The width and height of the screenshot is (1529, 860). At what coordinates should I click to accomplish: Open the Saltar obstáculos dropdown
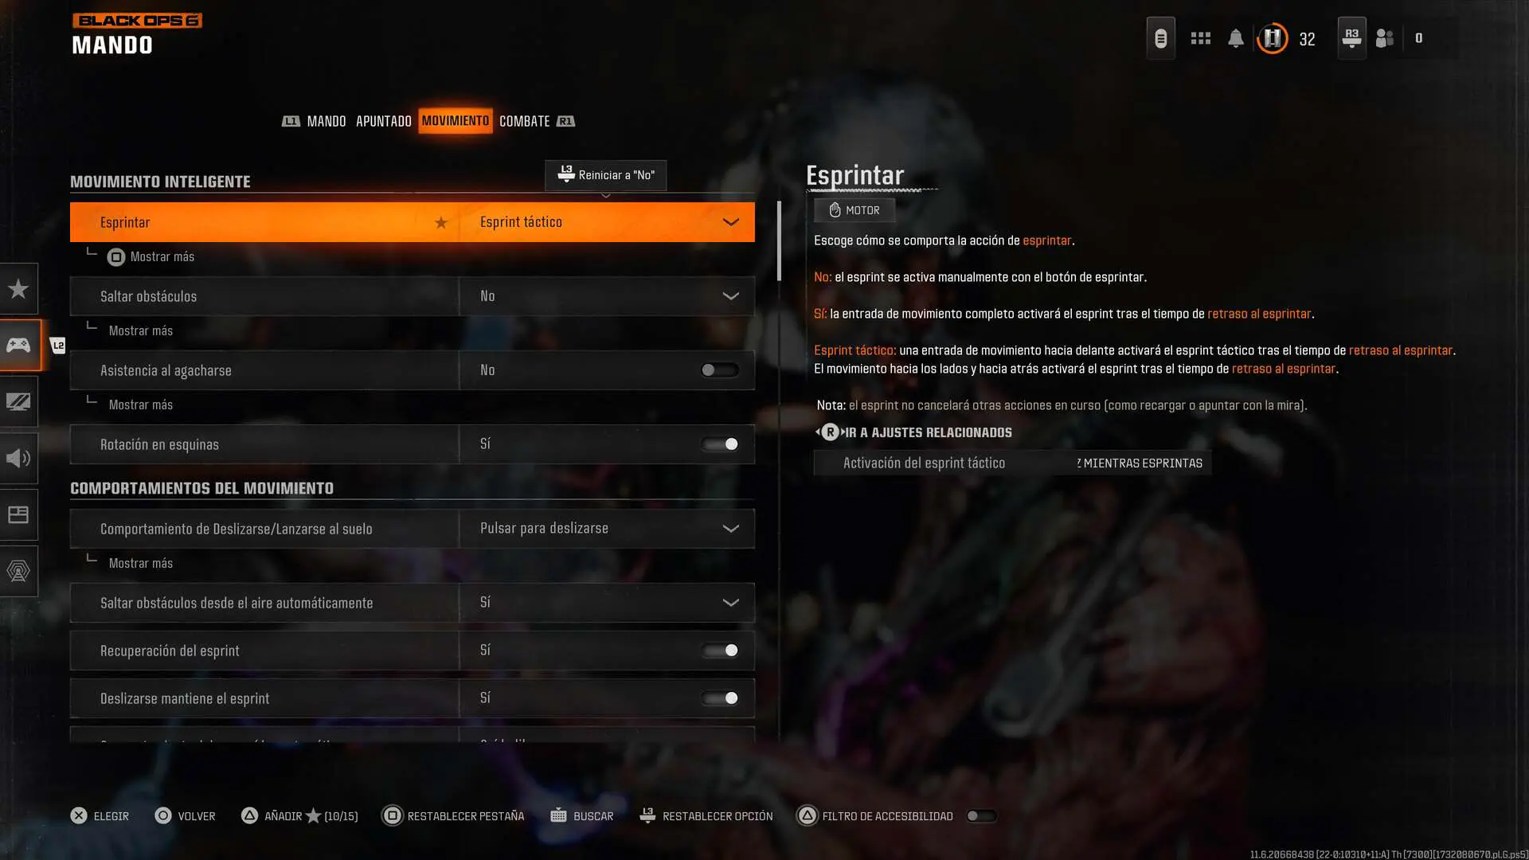(x=607, y=296)
